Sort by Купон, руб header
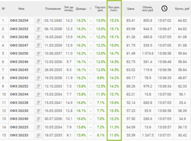The image size is (191, 141). 182,9
